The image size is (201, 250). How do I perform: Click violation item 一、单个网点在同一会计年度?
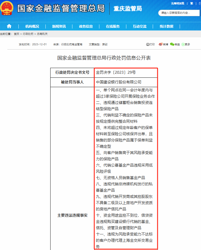point(125,93)
